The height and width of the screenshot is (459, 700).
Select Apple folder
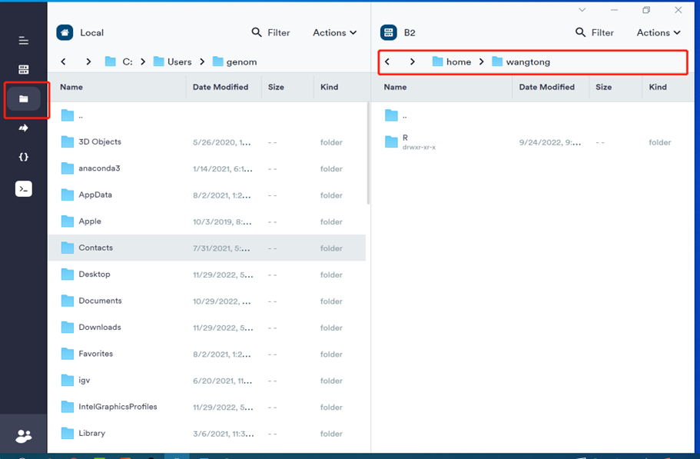pyautogui.click(x=207, y=221)
